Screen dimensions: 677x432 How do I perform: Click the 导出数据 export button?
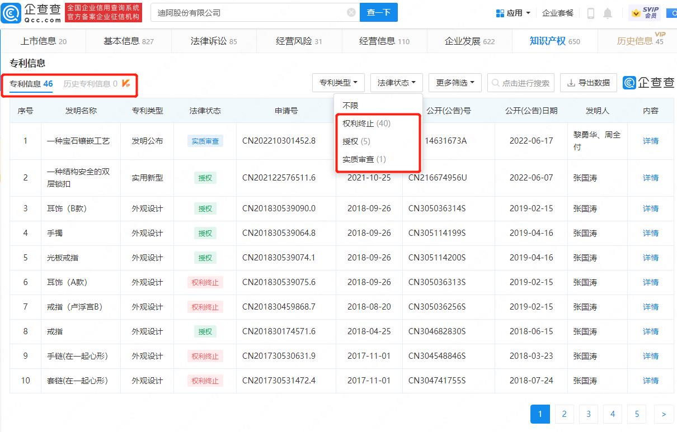point(589,83)
